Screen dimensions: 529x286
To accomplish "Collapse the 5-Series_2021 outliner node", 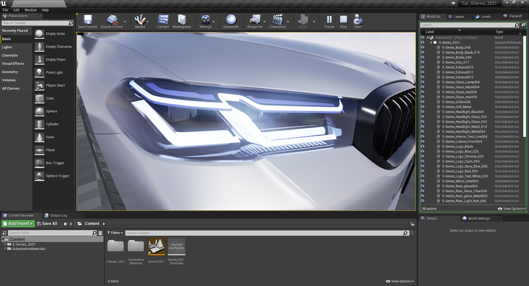I will point(431,43).
